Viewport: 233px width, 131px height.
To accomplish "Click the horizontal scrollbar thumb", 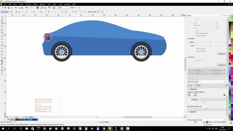I will point(138,117).
